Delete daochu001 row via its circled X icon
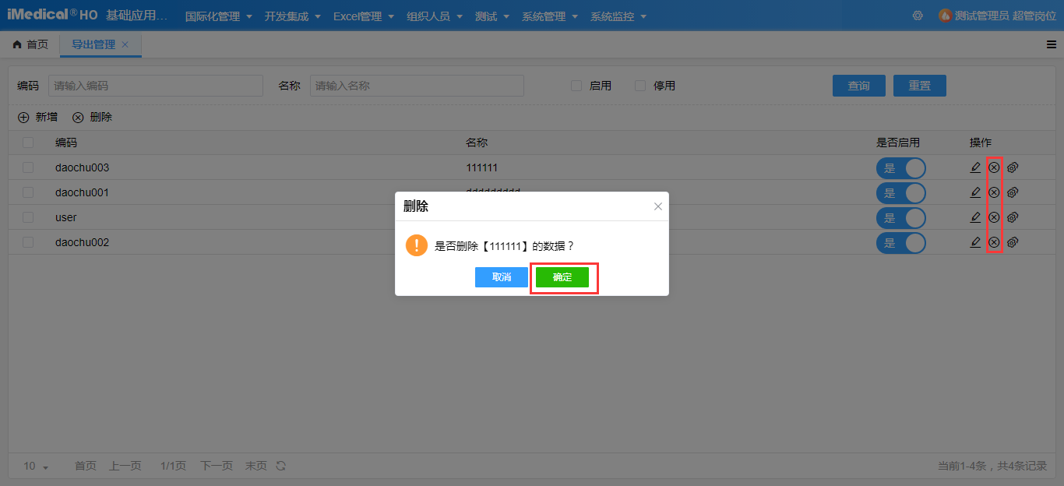Image resolution: width=1064 pixels, height=486 pixels. click(993, 192)
